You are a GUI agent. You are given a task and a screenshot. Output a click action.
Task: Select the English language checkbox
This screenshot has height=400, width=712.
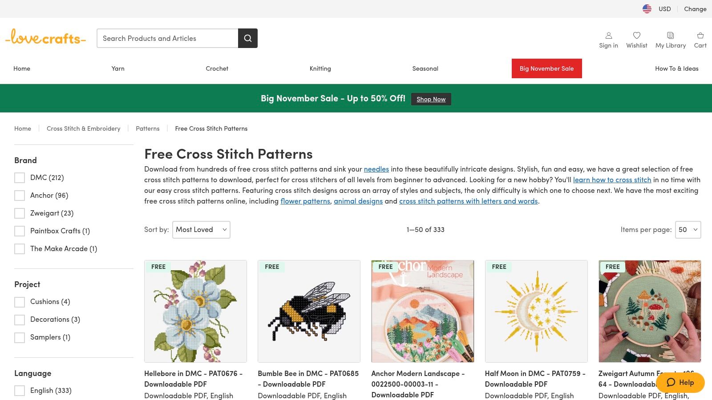click(20, 391)
